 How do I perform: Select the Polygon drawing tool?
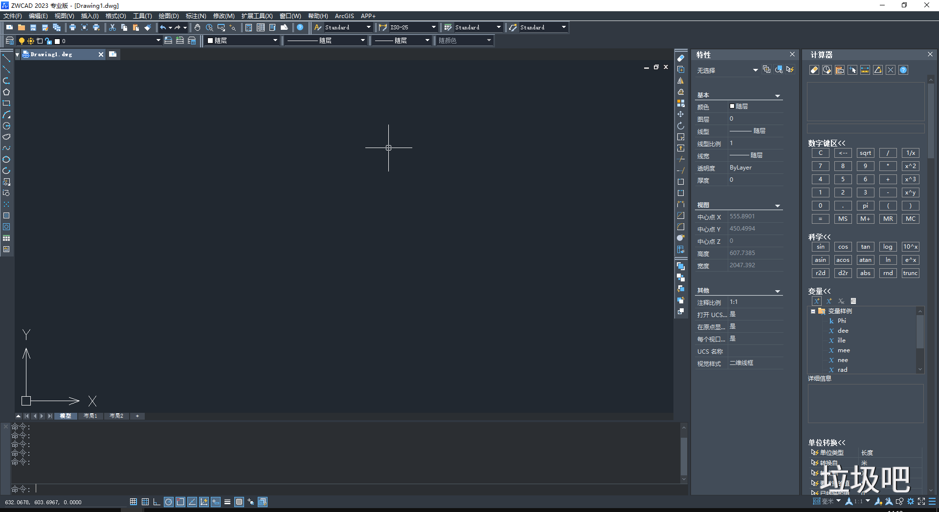pyautogui.click(x=7, y=91)
